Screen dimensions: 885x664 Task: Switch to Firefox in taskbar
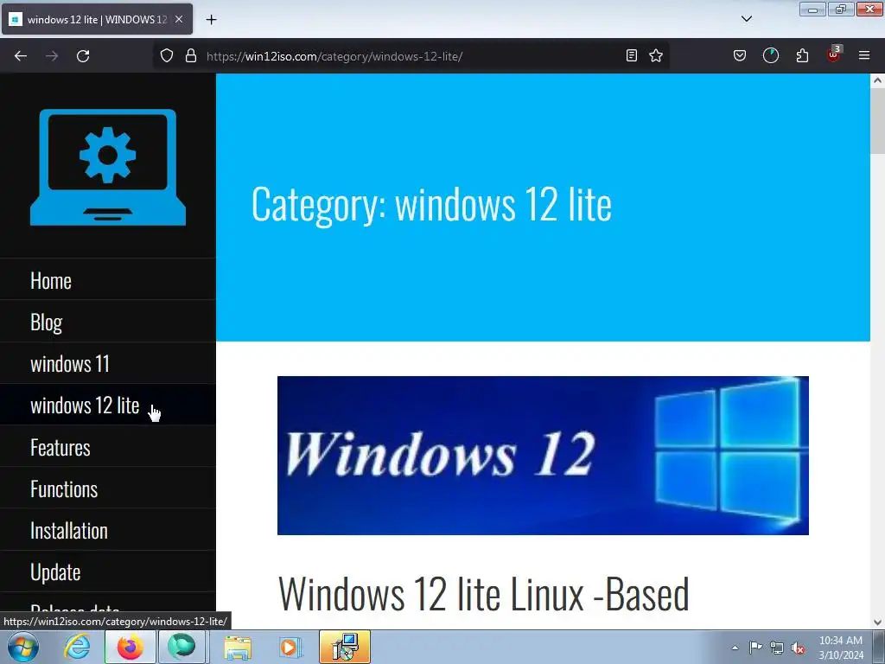coord(130,647)
